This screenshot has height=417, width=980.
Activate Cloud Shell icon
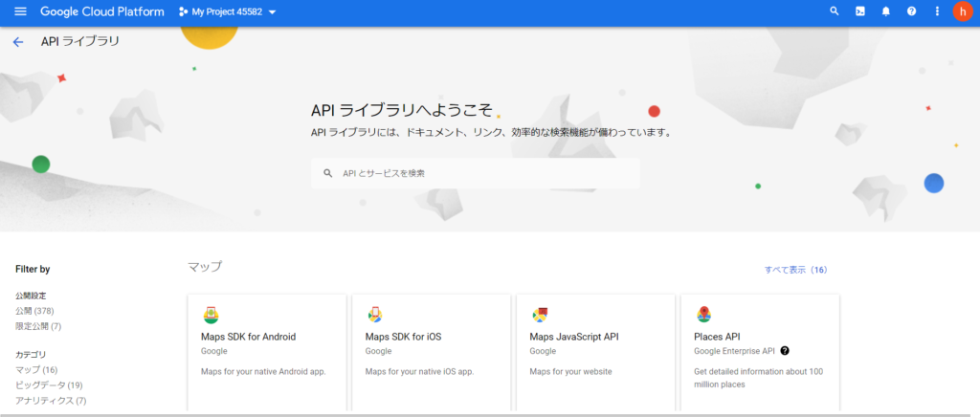860,11
